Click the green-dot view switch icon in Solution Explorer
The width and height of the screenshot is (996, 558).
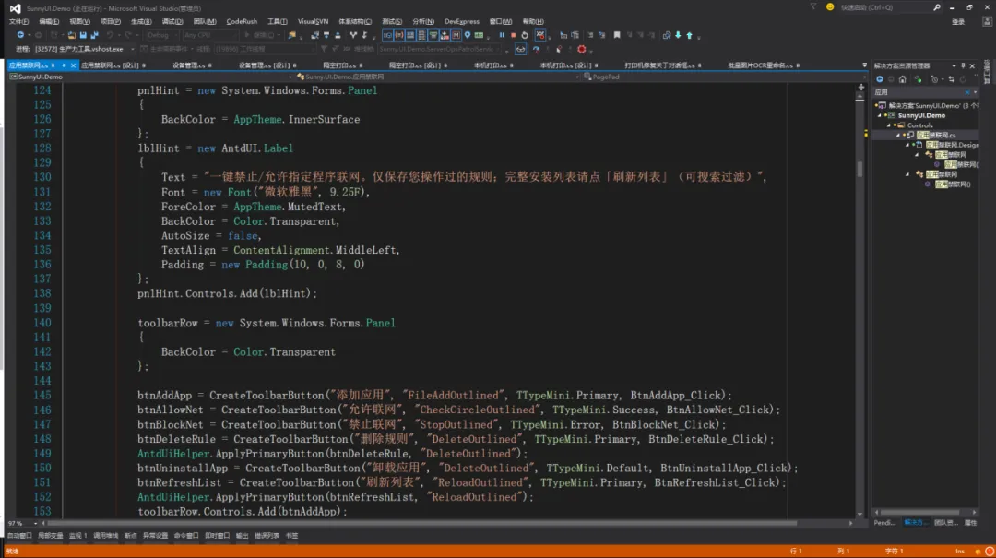click(x=918, y=79)
